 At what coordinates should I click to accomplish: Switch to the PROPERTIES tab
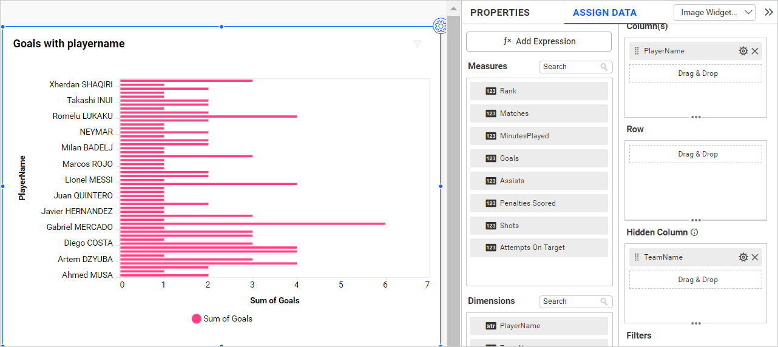pos(499,13)
